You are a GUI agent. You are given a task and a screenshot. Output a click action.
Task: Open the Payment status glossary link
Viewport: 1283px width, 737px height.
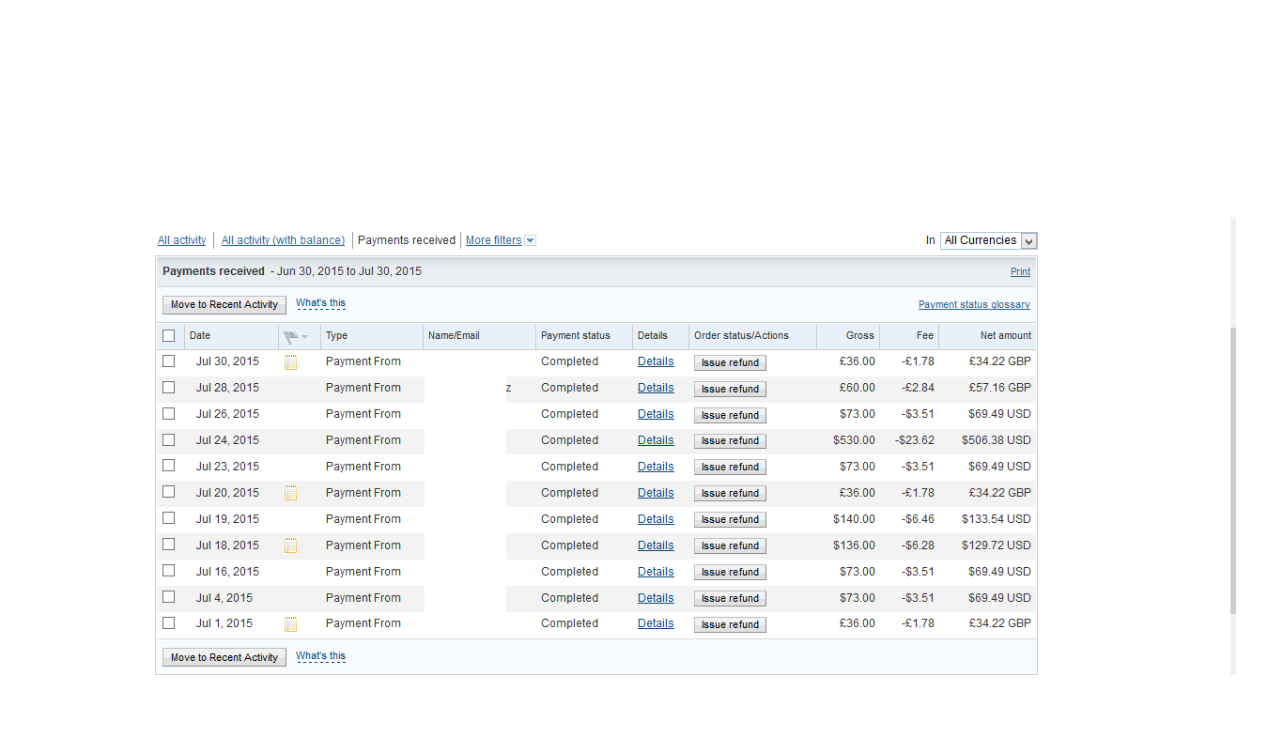pos(974,304)
